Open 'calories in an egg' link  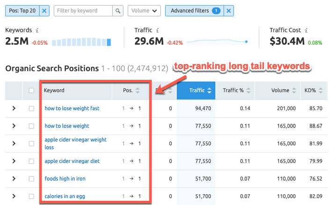(65, 197)
